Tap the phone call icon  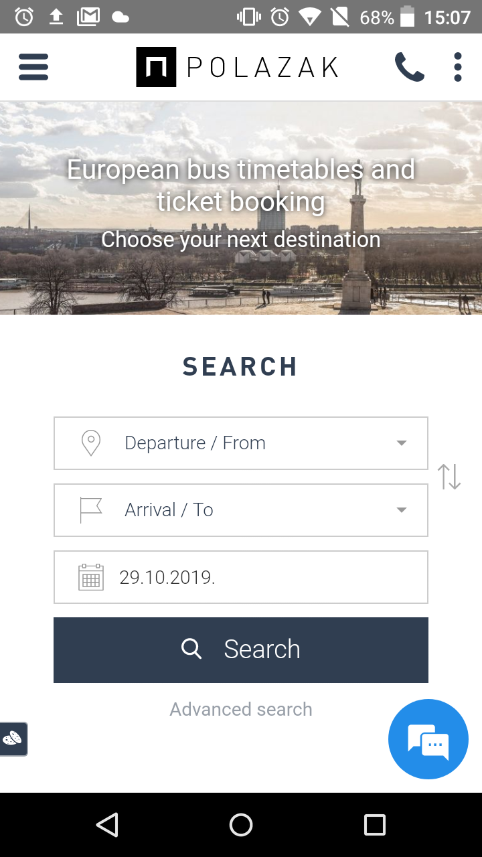409,67
